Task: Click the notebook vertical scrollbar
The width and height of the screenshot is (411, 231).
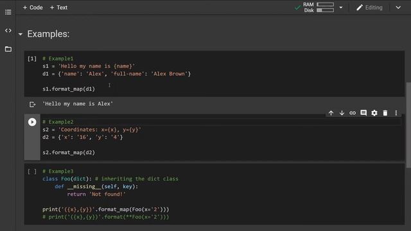Action: tap(408, 125)
